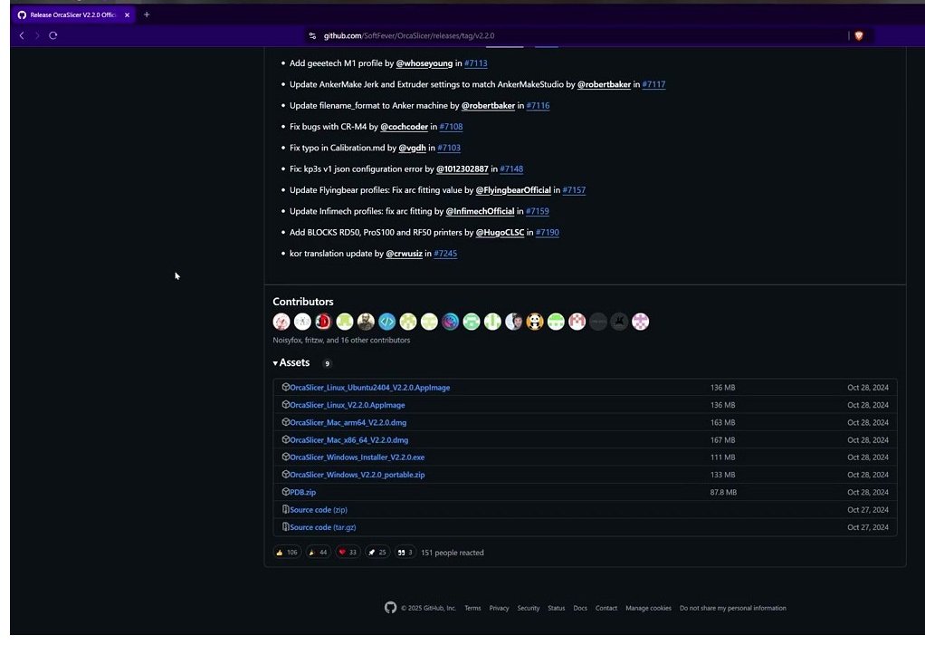The image size is (925, 645).
Task: Open the Contact footer link
Action: click(x=606, y=608)
